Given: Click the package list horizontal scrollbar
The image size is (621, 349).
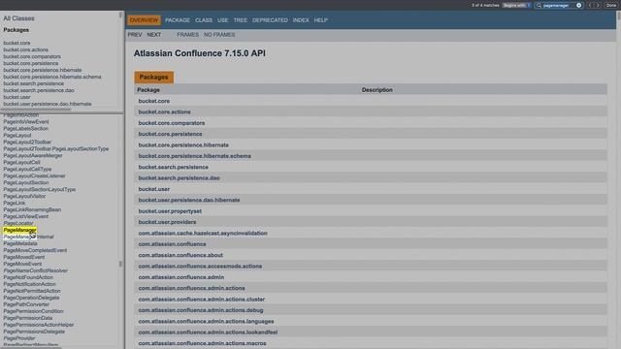Looking at the screenshot, I should coord(36,110).
